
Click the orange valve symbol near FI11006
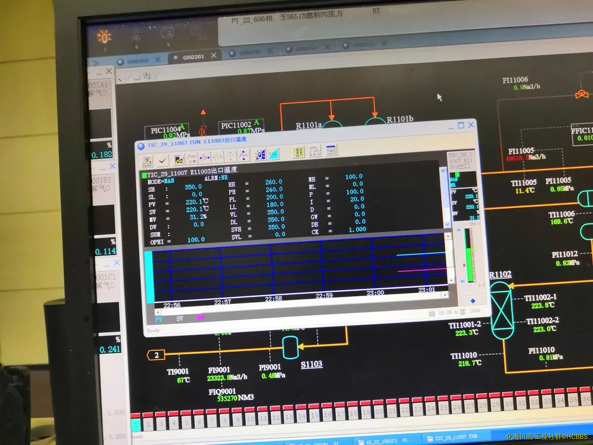pyautogui.click(x=582, y=94)
